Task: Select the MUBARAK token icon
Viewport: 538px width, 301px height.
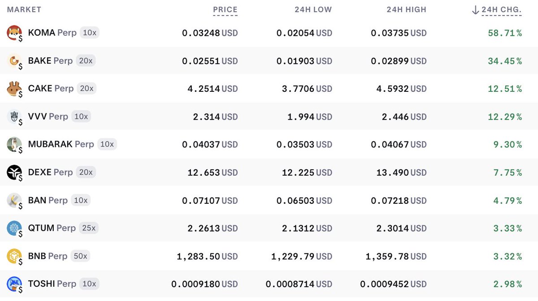Action: pyautogui.click(x=14, y=144)
